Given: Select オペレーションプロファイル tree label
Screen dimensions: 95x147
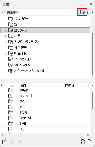Looking at the screenshot, I should [x=29, y=71].
